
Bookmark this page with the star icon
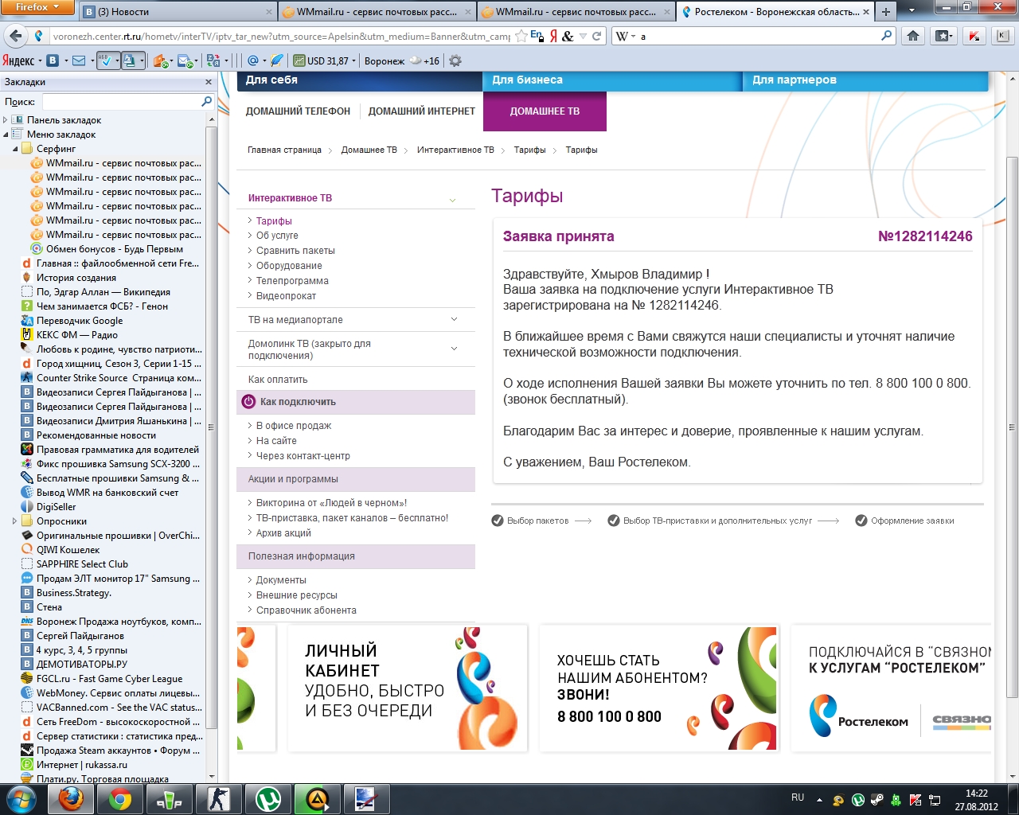[x=521, y=36]
